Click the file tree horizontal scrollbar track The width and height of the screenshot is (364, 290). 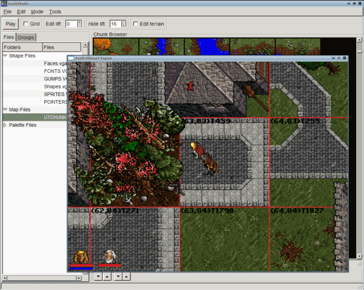tap(42, 278)
